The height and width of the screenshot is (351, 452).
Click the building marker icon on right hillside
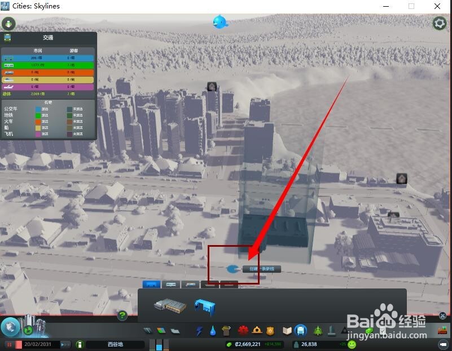tap(402, 179)
